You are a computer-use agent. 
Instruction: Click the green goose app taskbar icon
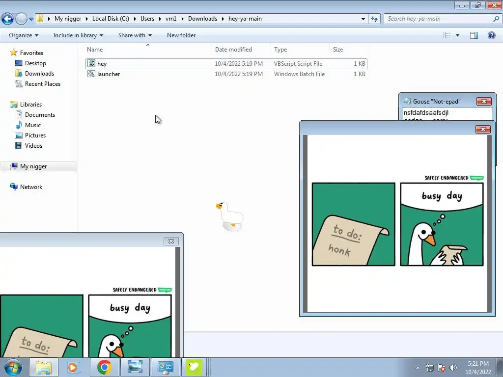coord(194,367)
